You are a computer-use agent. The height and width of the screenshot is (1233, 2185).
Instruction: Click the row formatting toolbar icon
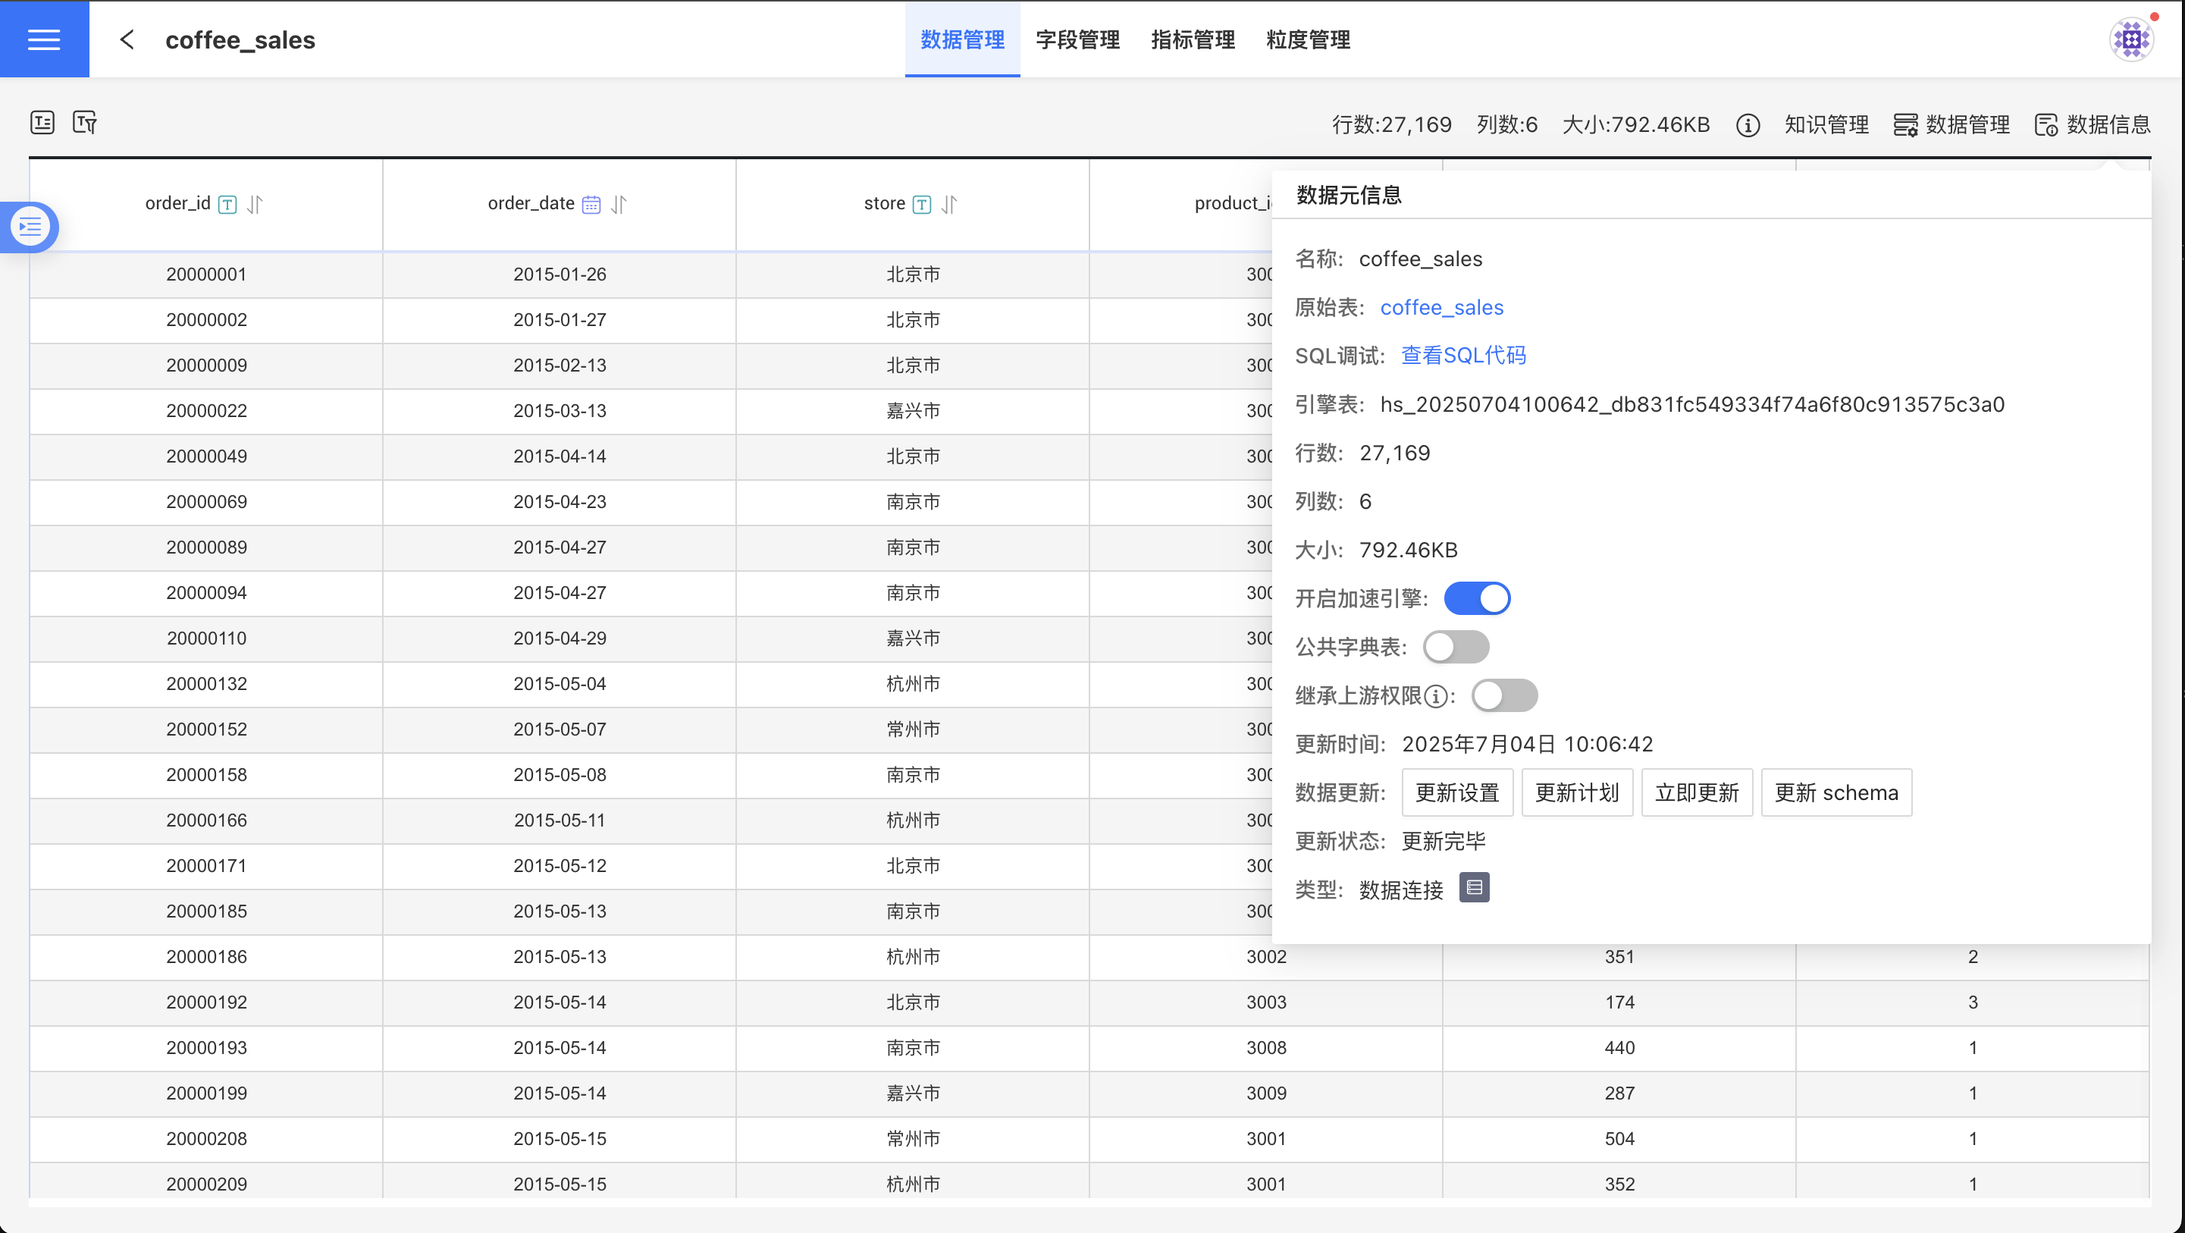click(x=42, y=122)
